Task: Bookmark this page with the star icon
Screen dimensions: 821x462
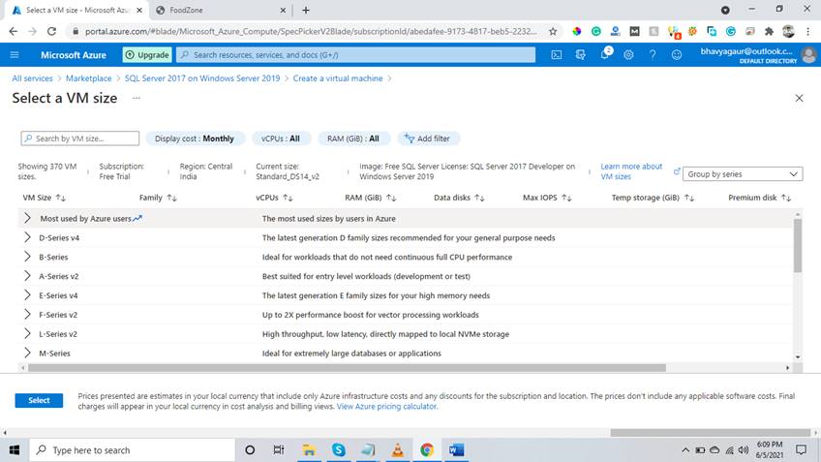Action: (x=553, y=31)
